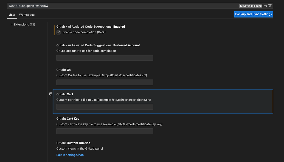Expand the Extensions (13) tree chevron
This screenshot has width=284, height=162.
[x=11, y=25]
